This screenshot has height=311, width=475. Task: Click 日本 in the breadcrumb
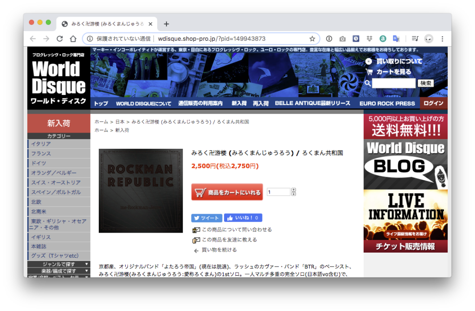(x=120, y=122)
